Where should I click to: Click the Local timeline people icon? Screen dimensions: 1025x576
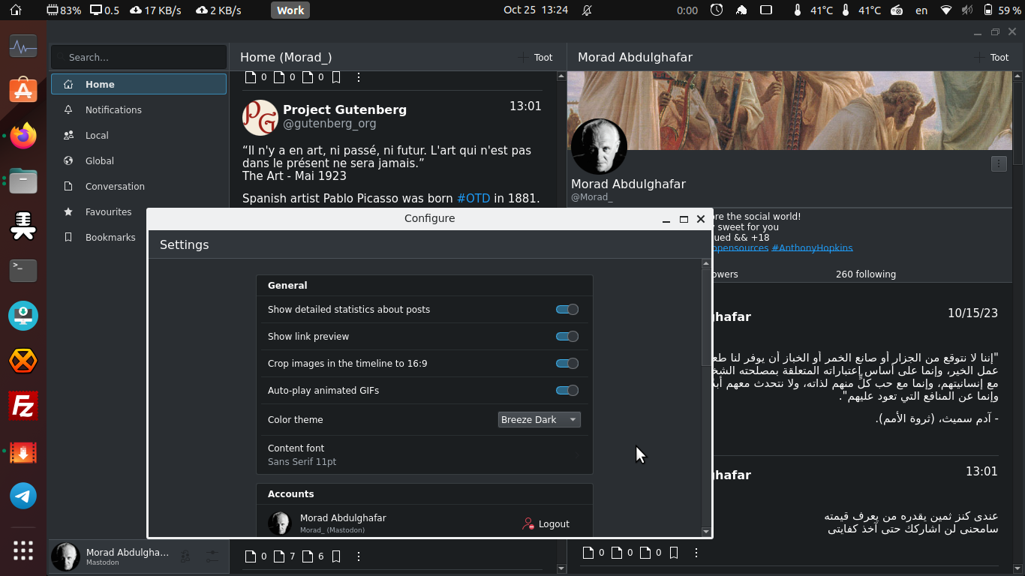point(68,135)
